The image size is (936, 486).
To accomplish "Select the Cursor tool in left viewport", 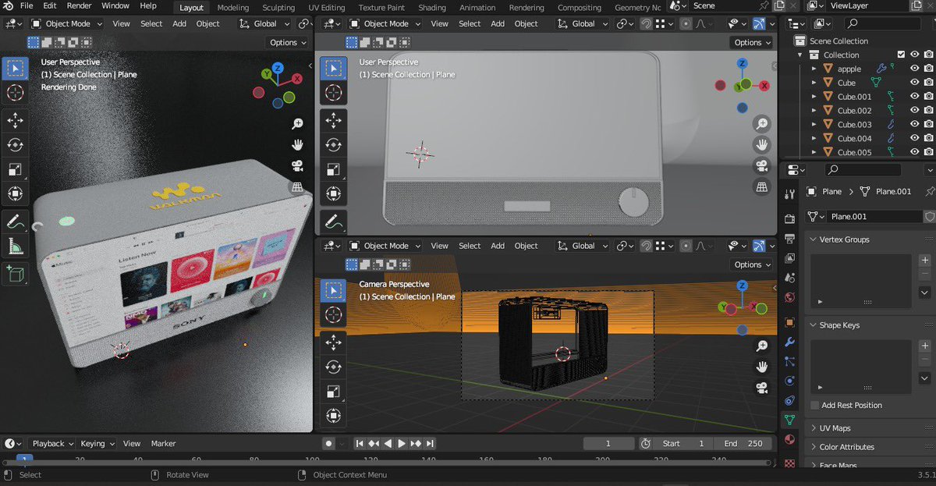I will click(x=15, y=93).
